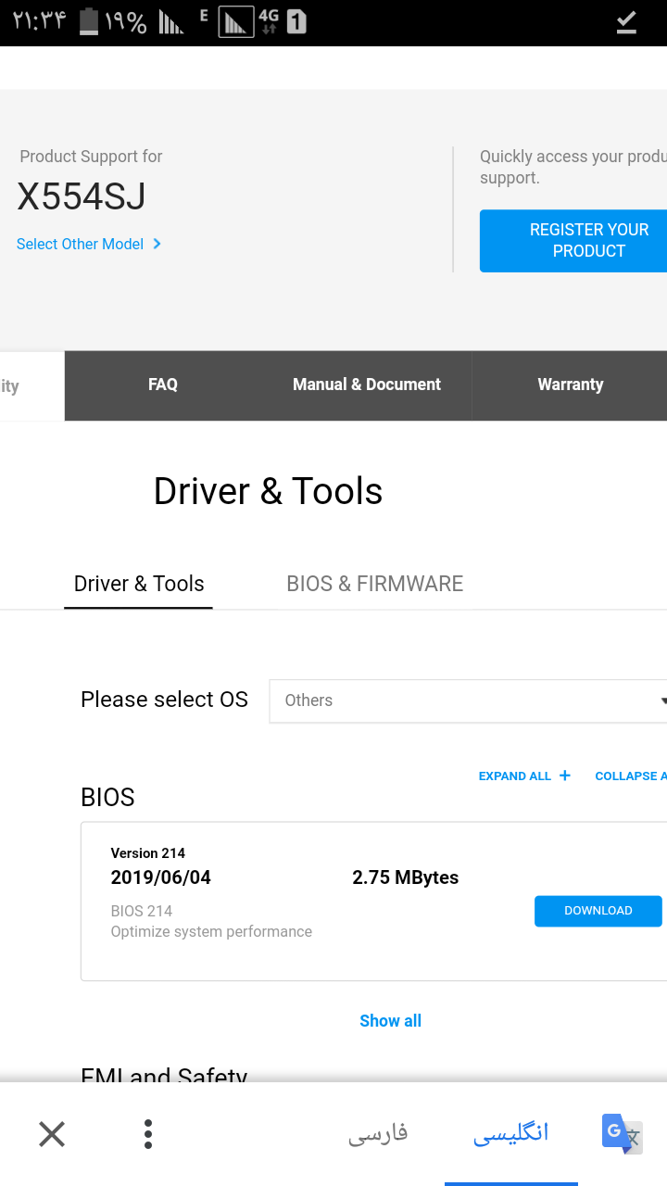Select the Driver & Tools sub-tab
The image size is (667, 1186).
tap(139, 584)
